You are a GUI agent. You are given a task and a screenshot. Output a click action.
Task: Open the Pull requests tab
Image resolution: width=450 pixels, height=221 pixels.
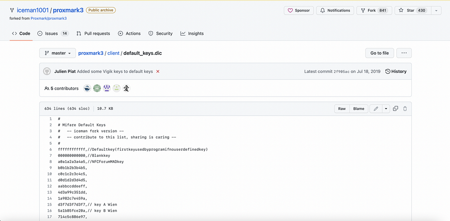point(93,33)
